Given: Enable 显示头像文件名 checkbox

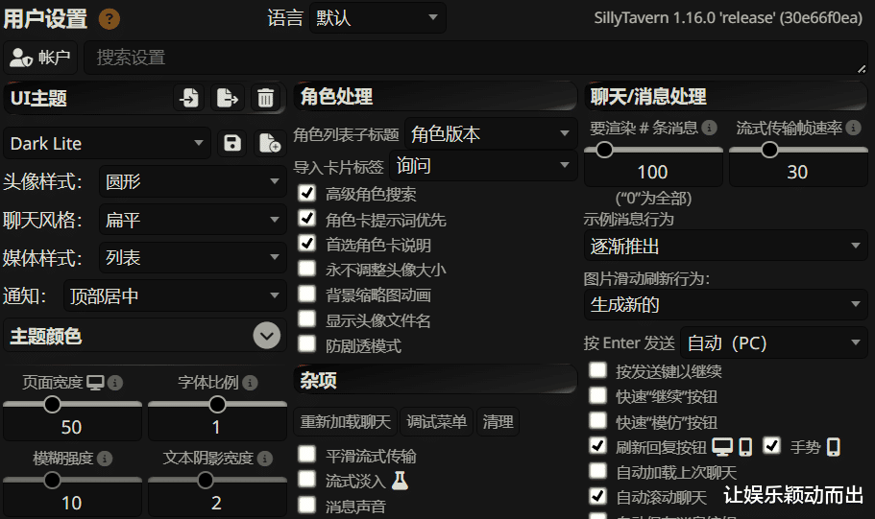Looking at the screenshot, I should [307, 318].
